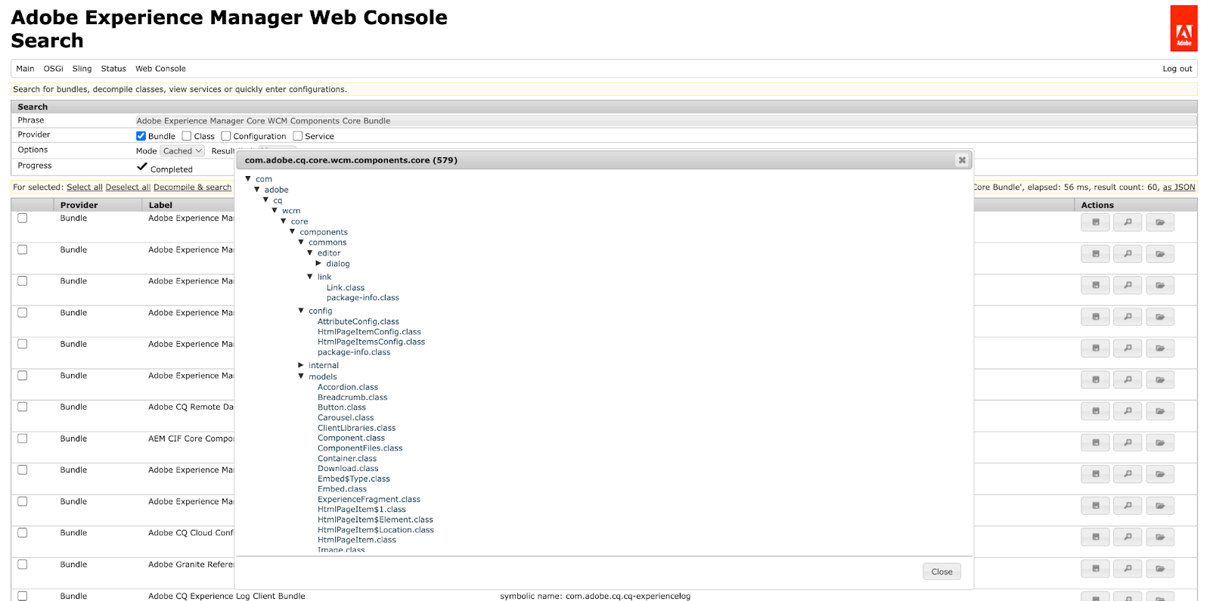Viewport: 1210px width, 601px height.
Task: Open results as JSON link
Action: pyautogui.click(x=1179, y=187)
